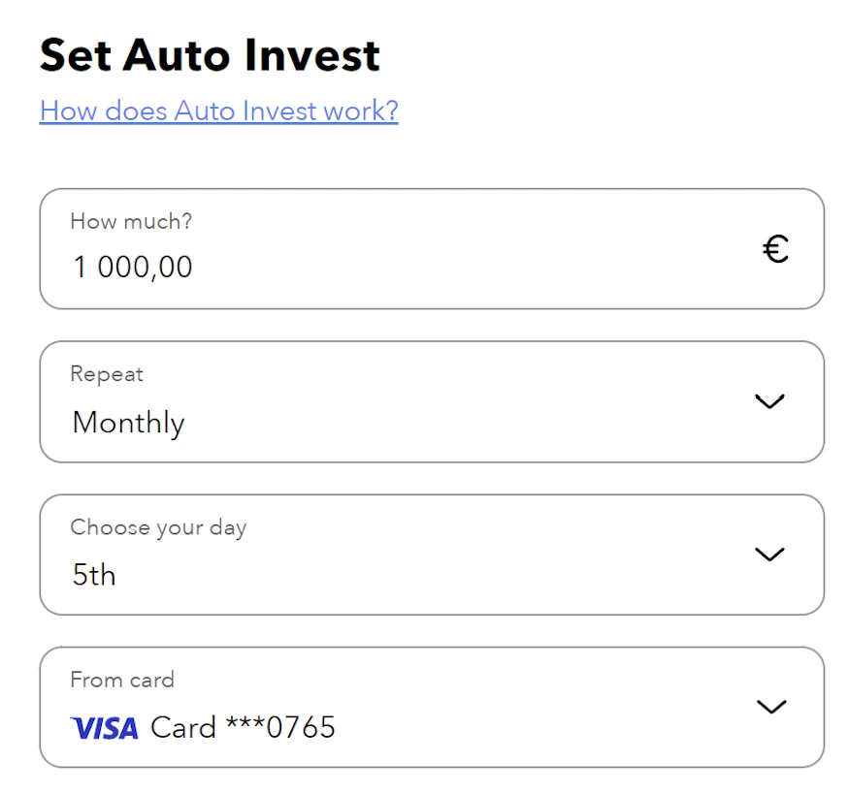Click the 'Choose your day' label
The height and width of the screenshot is (793, 849).
tap(159, 527)
